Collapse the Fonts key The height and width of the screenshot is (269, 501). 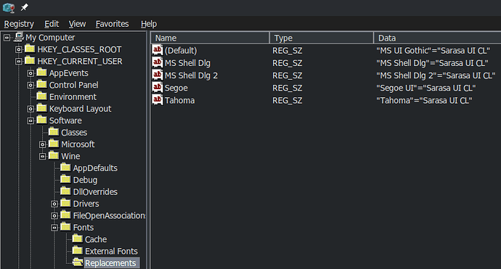coord(54,228)
